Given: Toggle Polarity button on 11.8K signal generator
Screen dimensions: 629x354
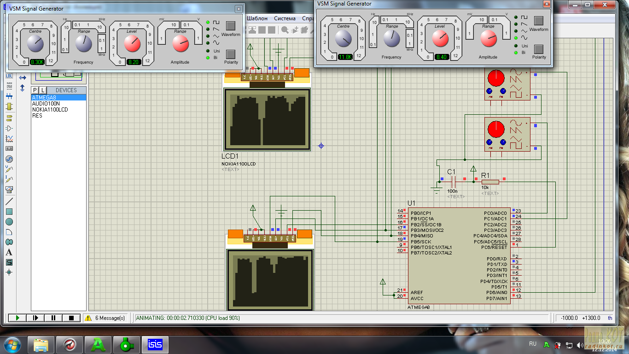Looking at the screenshot, I should coord(539,49).
